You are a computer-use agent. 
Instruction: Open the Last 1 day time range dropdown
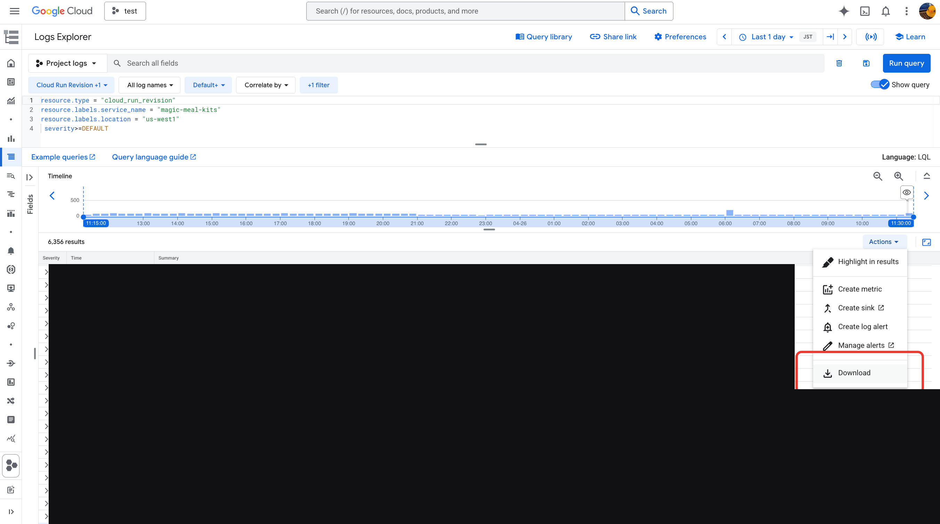[x=772, y=37]
